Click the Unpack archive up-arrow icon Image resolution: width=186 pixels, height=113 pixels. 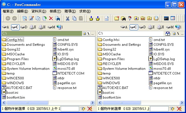tap(98, 18)
